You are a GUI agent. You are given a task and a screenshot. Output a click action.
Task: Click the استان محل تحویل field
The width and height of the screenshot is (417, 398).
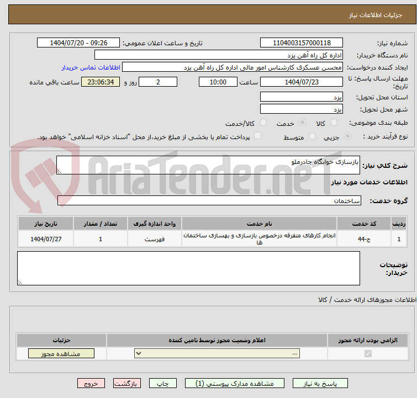[x=302, y=97]
